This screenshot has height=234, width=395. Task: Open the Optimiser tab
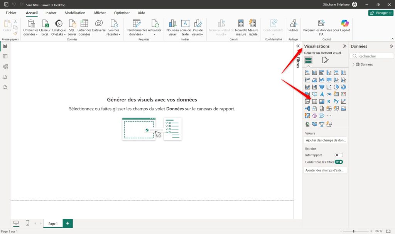click(122, 13)
